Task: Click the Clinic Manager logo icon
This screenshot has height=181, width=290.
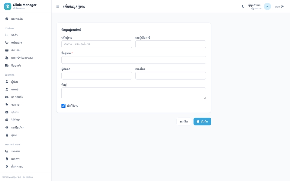Action: pos(8,6)
